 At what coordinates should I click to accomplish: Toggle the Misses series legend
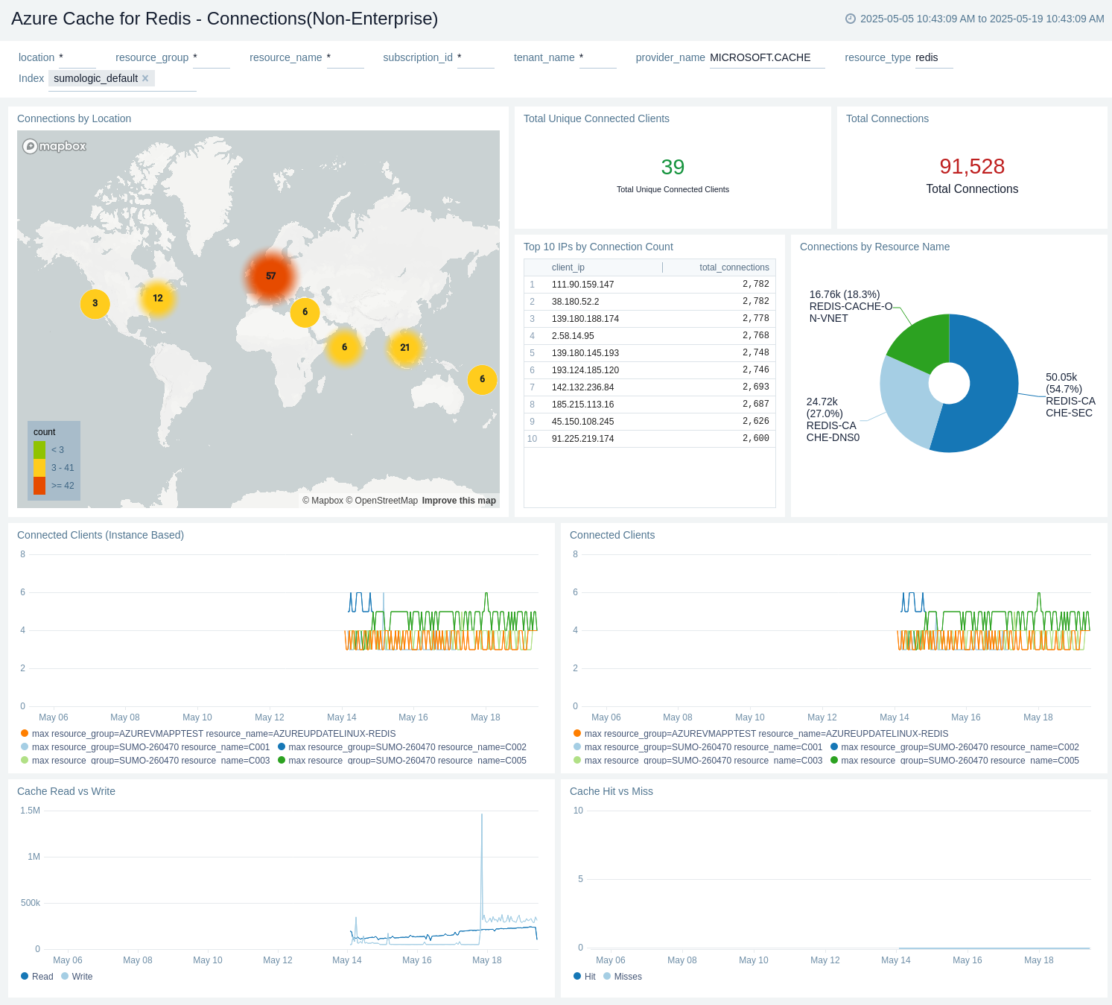[623, 977]
